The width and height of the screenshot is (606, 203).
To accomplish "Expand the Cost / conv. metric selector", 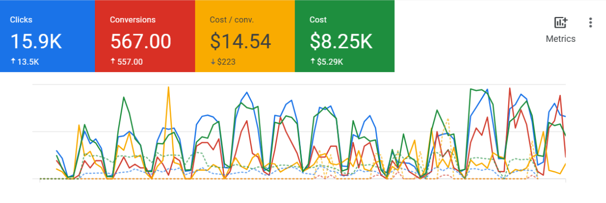I will (231, 20).
